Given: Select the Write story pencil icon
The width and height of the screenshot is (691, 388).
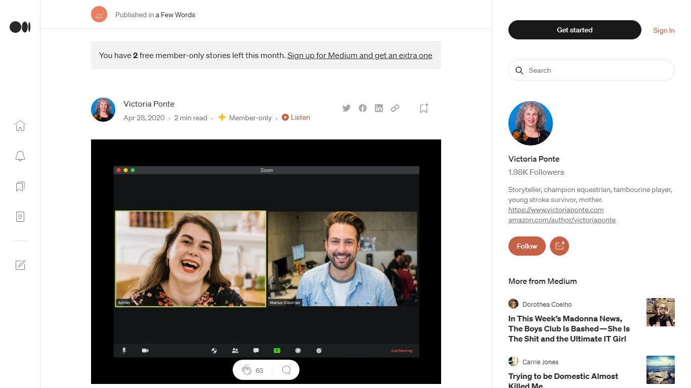Looking at the screenshot, I should (20, 265).
